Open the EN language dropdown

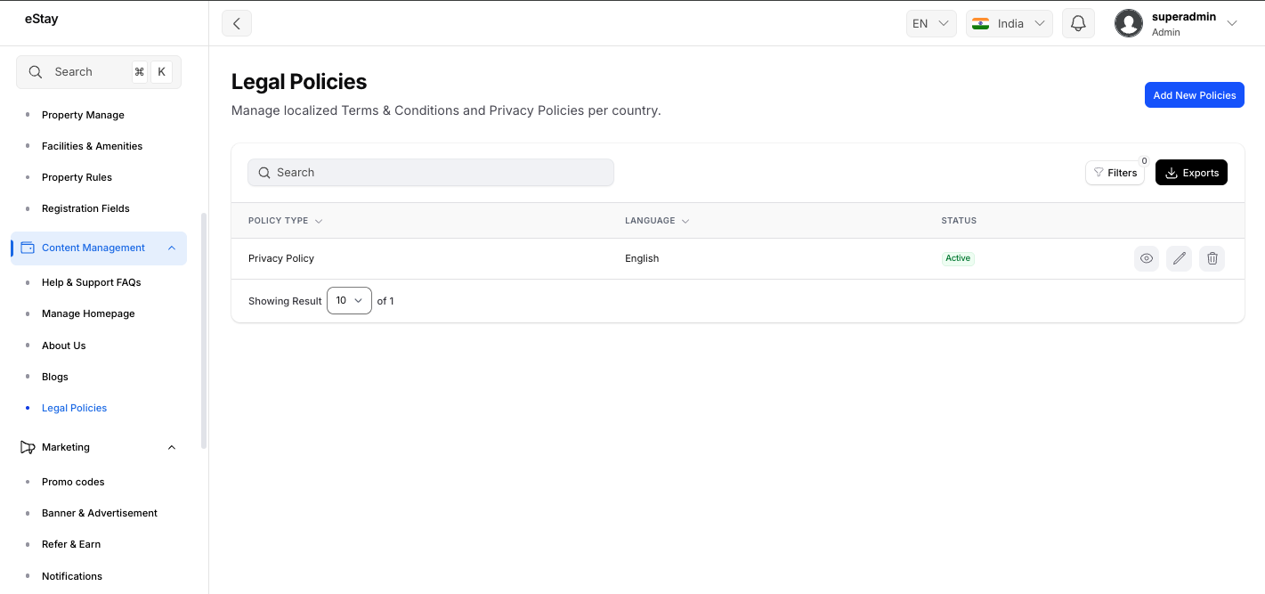click(x=931, y=24)
